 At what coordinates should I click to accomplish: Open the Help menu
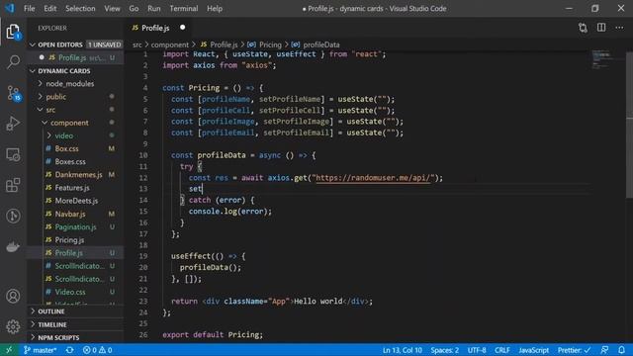pyautogui.click(x=215, y=9)
